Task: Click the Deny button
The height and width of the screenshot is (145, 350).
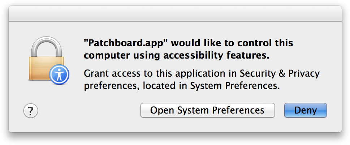Action: 305,110
